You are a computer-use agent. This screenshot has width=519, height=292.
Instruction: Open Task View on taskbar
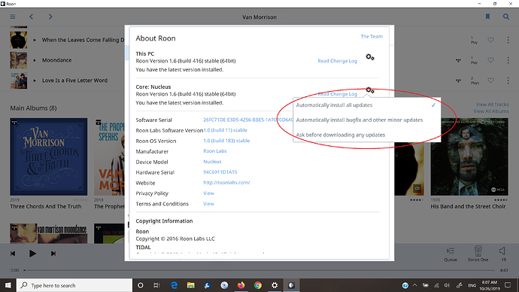click(156, 285)
